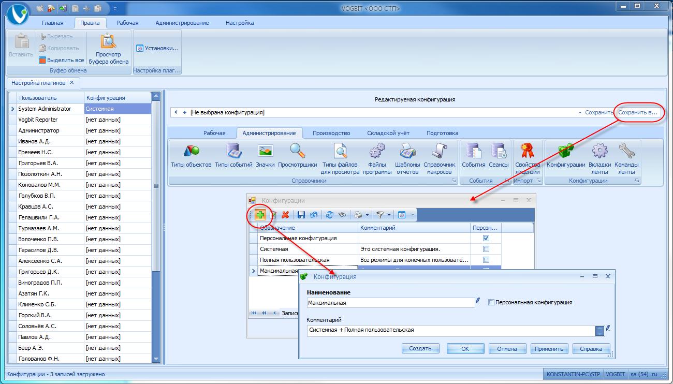Screen dimensions: 673x384
Task: Expand the Справочники group launcher
Action: (x=454, y=181)
